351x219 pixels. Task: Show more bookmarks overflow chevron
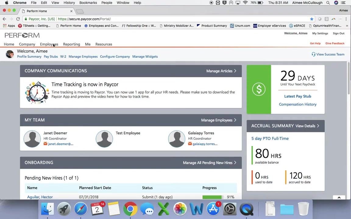[x=347, y=26]
